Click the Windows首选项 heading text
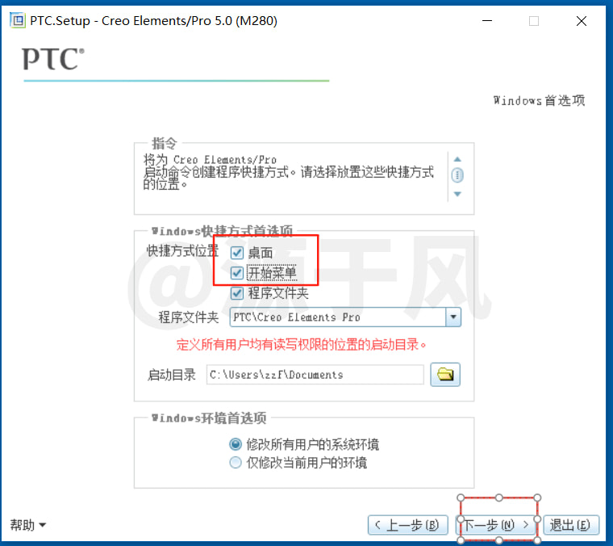The height and width of the screenshot is (546, 613). pos(539,101)
